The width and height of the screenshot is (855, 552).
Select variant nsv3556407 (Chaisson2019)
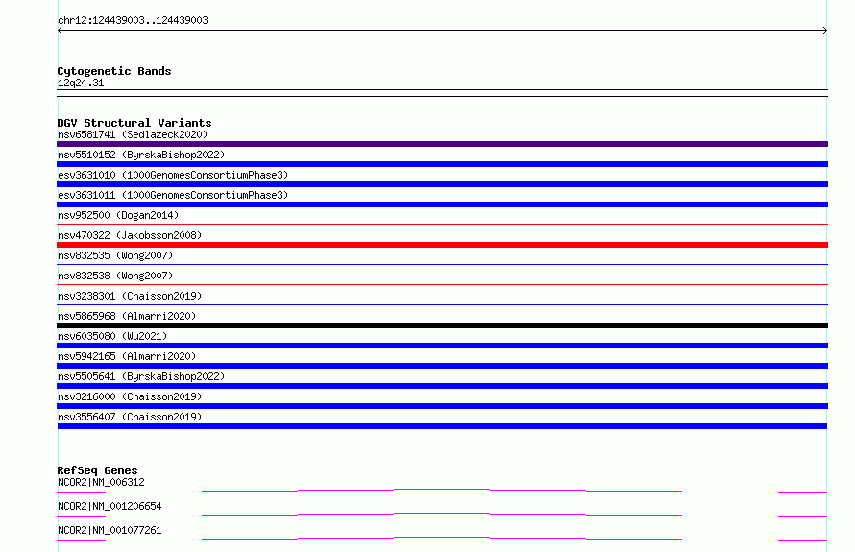[x=130, y=417]
